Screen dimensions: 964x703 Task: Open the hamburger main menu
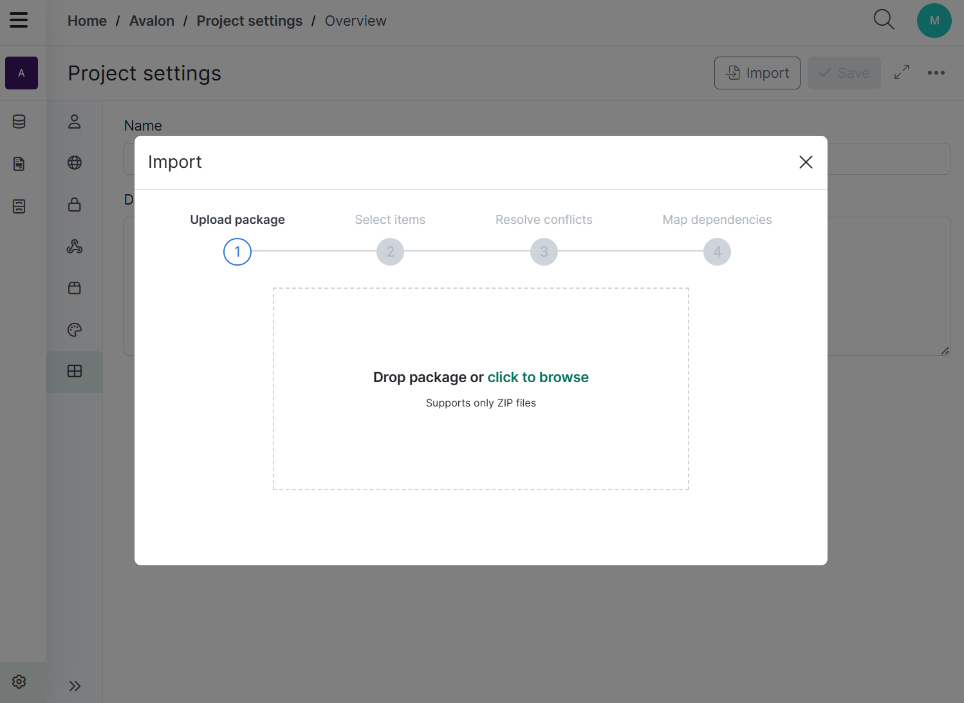click(x=19, y=21)
